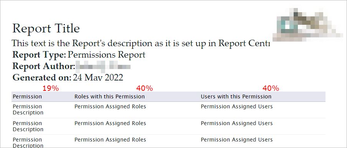Image resolution: width=347 pixels, height=148 pixels.
Task: Click the blurred logo image in the header
Action: click(307, 25)
